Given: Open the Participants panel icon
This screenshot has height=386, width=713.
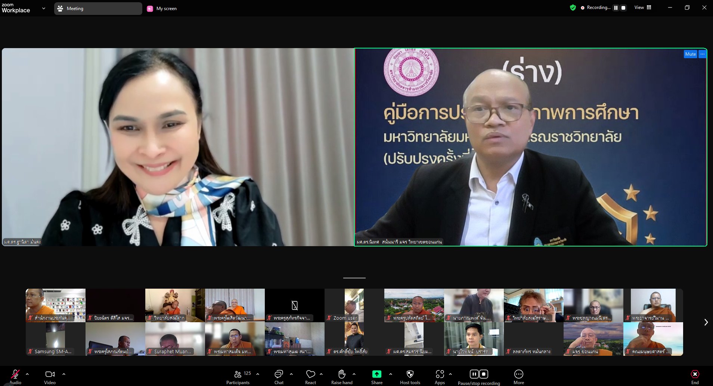Looking at the screenshot, I should 238,374.
